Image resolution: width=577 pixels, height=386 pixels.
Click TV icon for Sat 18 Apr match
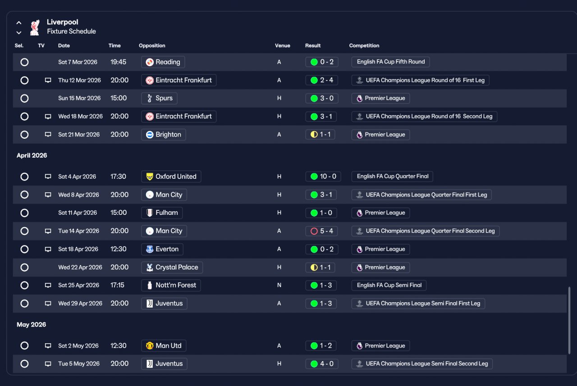[48, 249]
